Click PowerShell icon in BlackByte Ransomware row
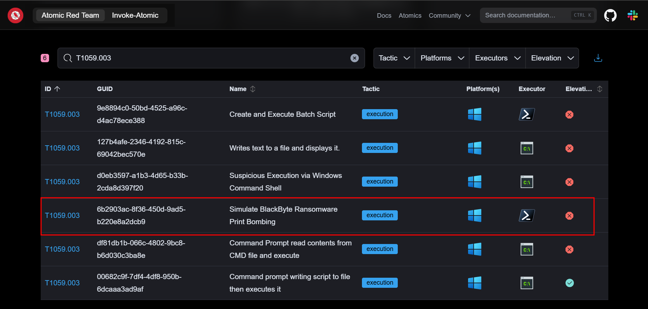Viewport: 648px width, 309px height. coord(527,216)
